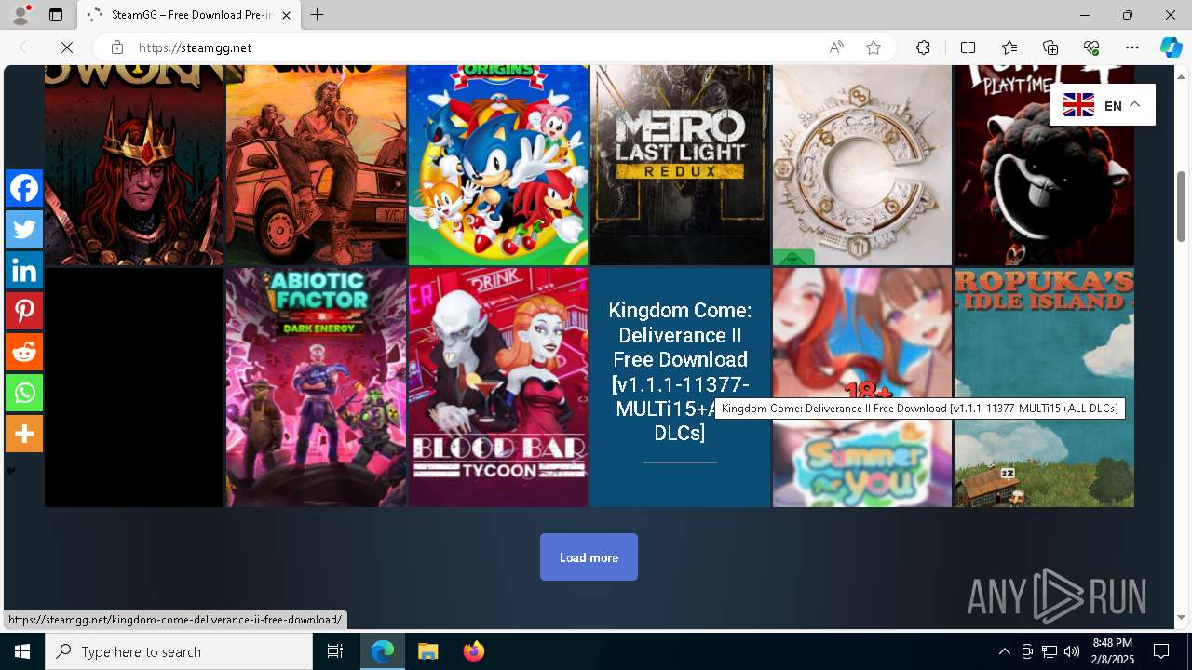1192x670 pixels.
Task: Share page on Twitter
Action: (x=24, y=229)
